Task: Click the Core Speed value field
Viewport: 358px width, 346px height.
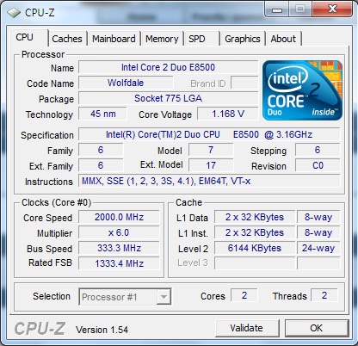Action: (x=119, y=217)
